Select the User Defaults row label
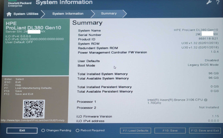 (89, 61)
